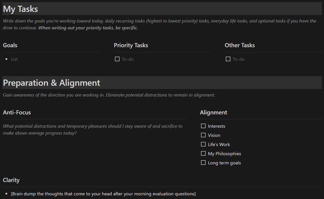Place cursor in Other Tasks To-do text
Viewport: 324px width, 199px height.
(238, 59)
